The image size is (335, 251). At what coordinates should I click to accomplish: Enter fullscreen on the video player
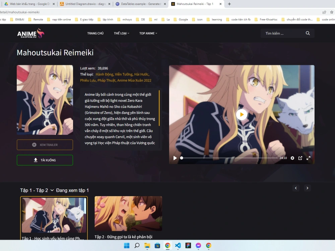pos(308,158)
